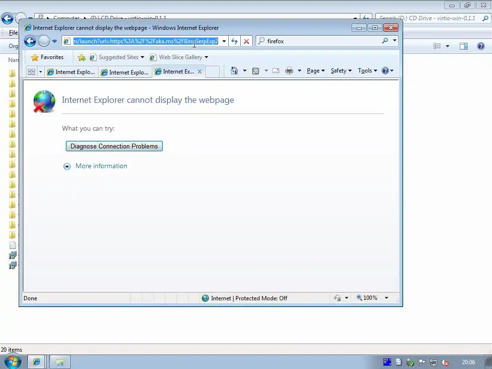
Task: Click Internet Explorer taskbar button
Action: (37, 362)
